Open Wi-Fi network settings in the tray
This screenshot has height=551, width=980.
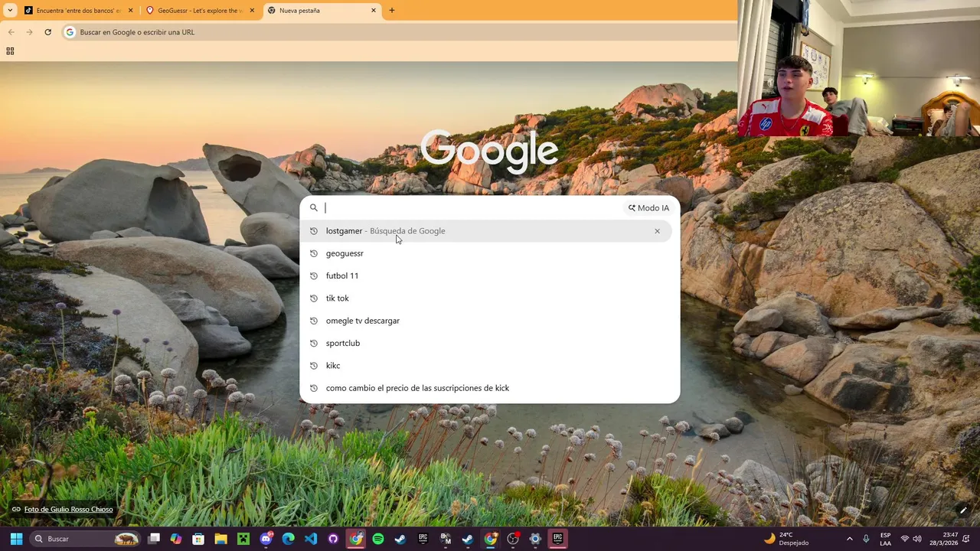905,539
